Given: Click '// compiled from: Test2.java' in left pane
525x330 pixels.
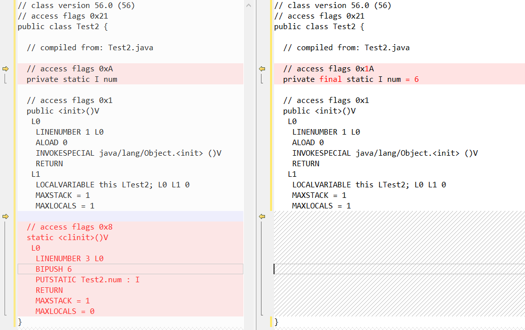Looking at the screenshot, I should 90,48.
